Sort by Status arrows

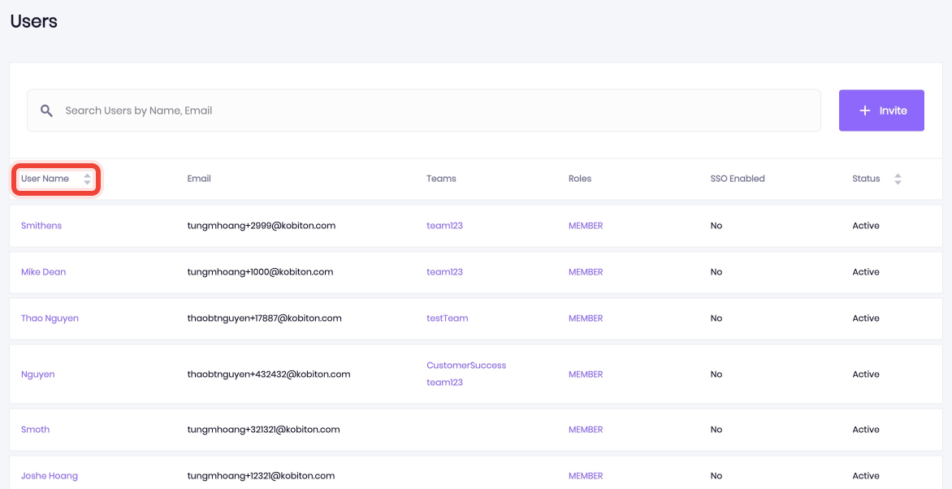point(898,180)
